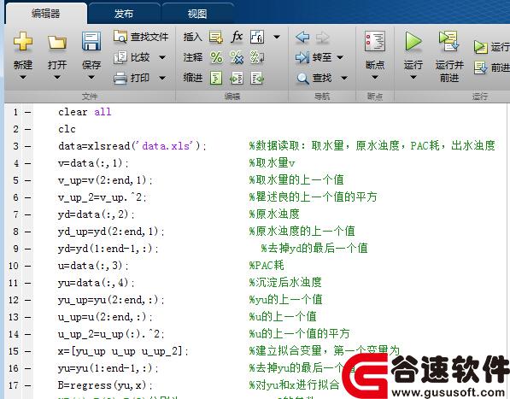
Task: Click the green Run (运行) icon
Action: click(x=413, y=41)
